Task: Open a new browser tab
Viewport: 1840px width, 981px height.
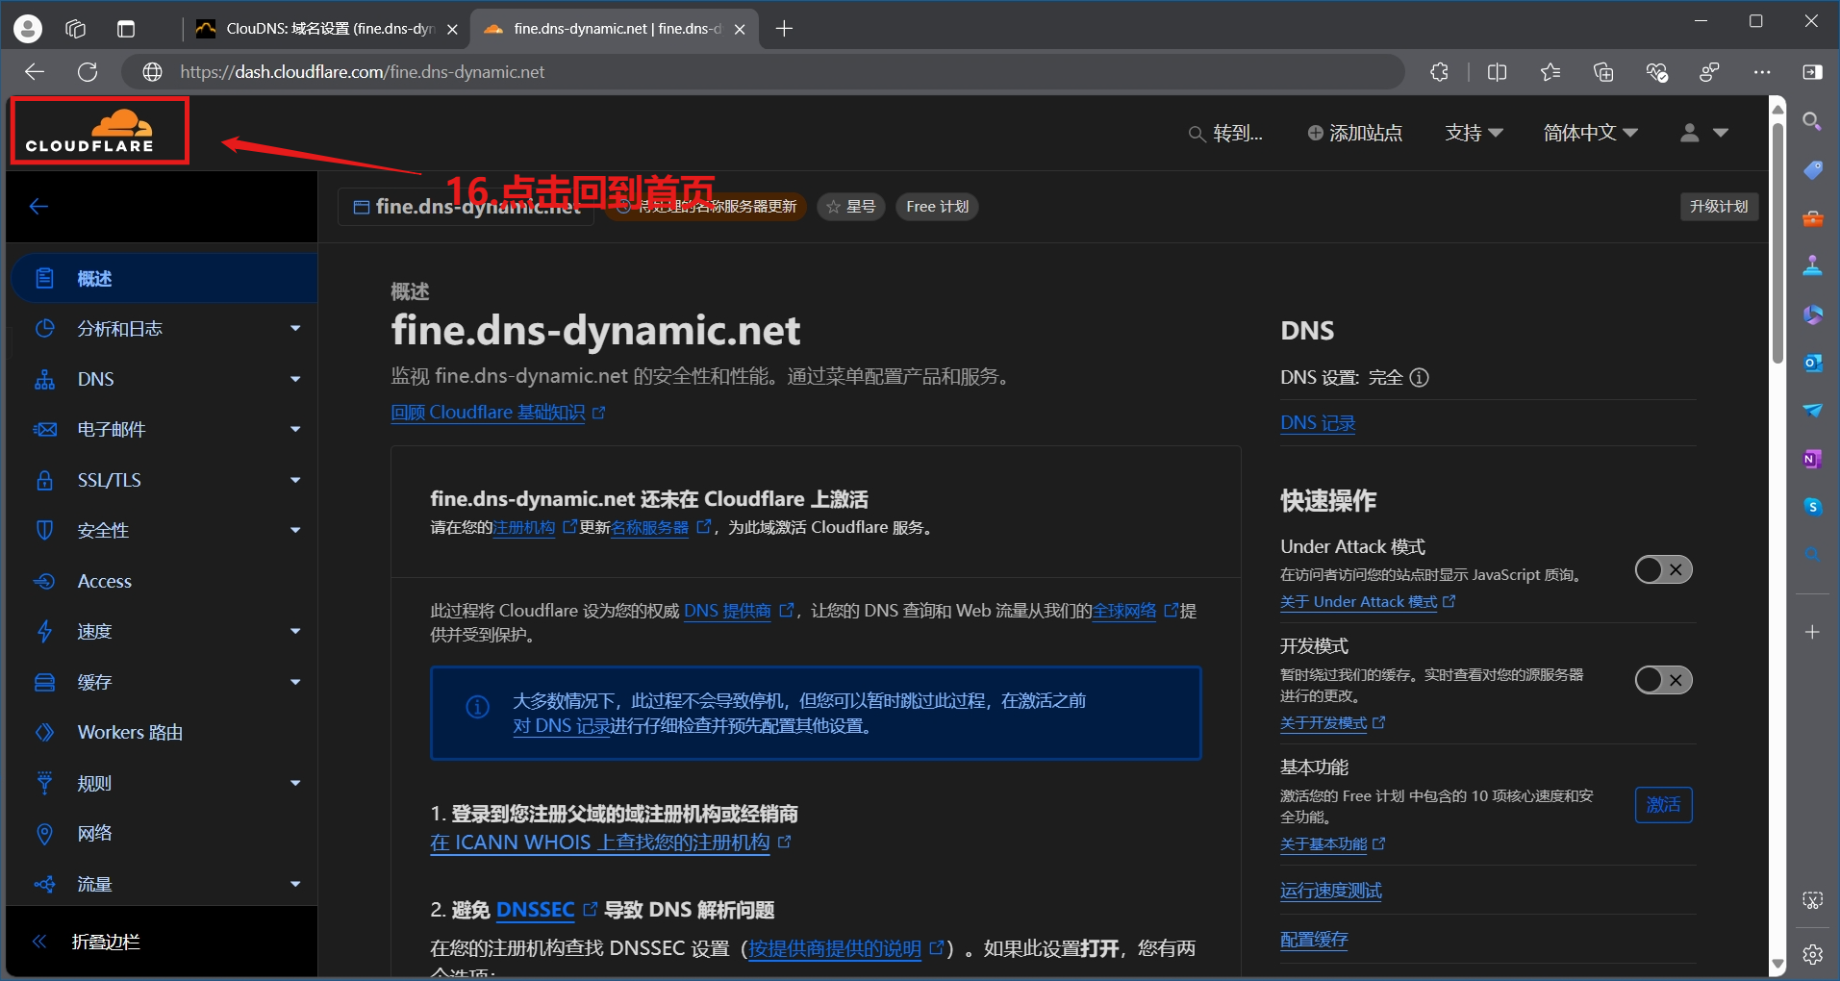Action: [x=784, y=29]
